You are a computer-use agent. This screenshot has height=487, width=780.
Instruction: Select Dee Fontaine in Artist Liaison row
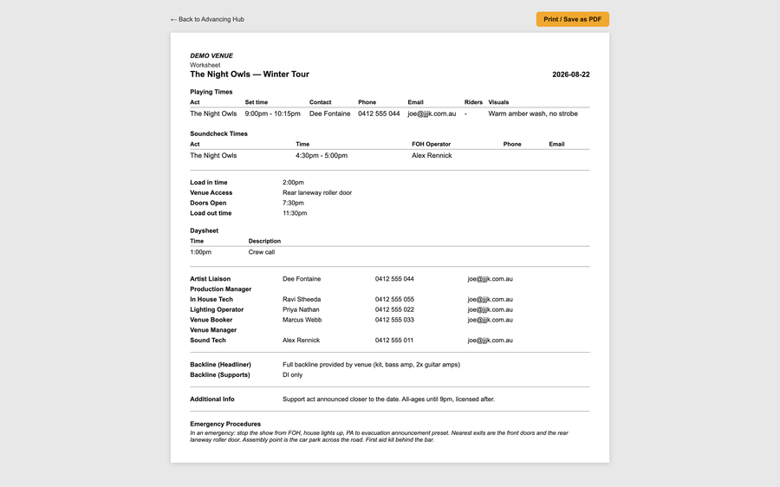point(302,279)
